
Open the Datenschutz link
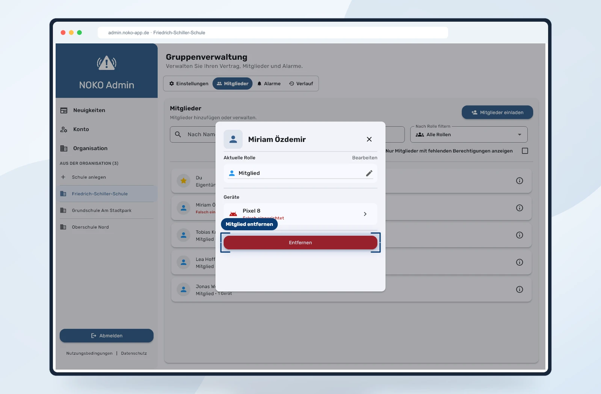(x=134, y=353)
